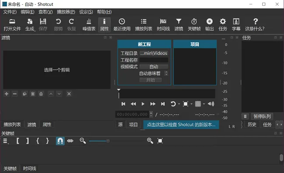Click the 保存 save toolbar icon

pos(43,25)
